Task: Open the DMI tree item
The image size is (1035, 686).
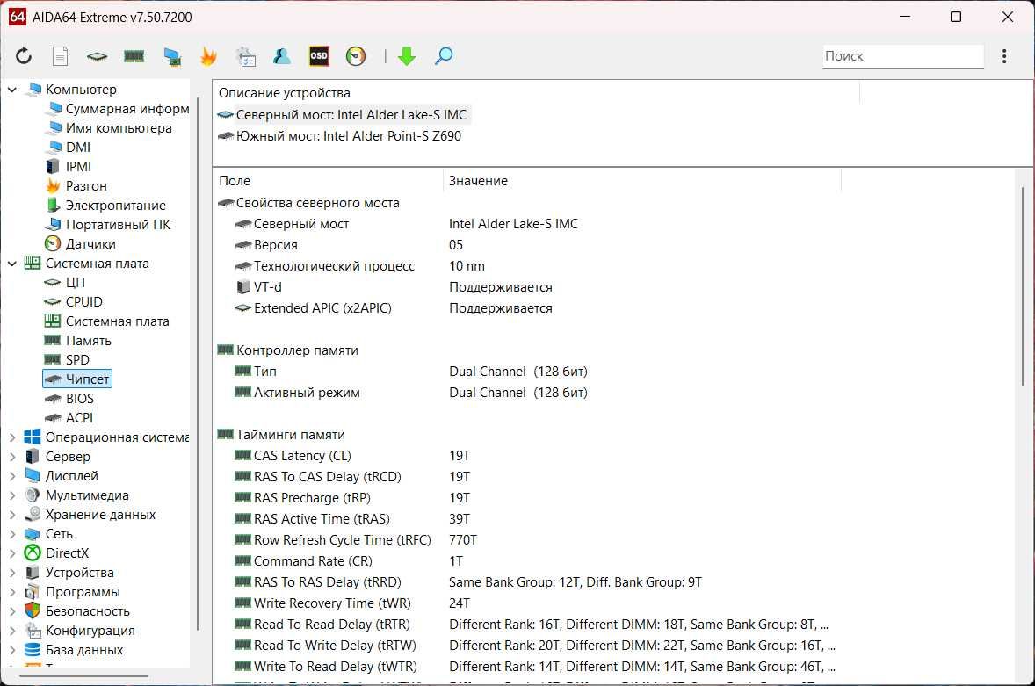Action: pos(68,147)
